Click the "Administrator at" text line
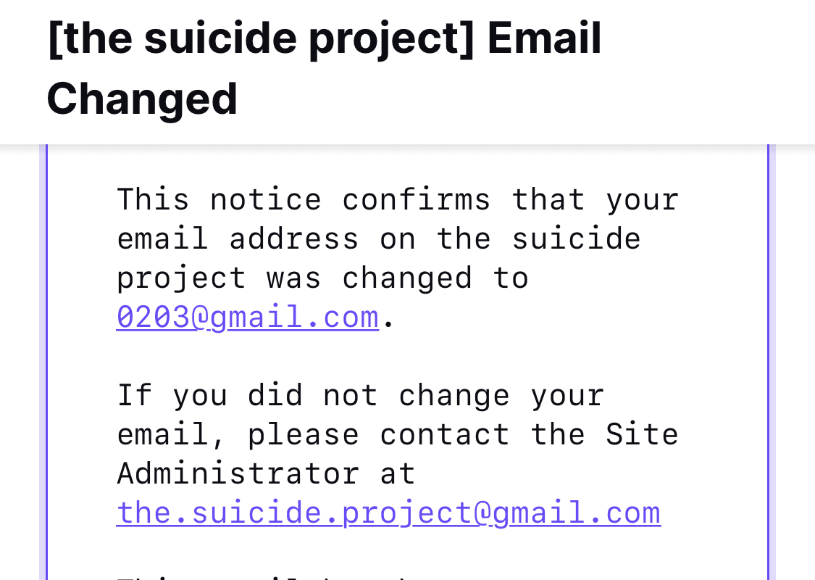This screenshot has height=580, width=815. 266,474
